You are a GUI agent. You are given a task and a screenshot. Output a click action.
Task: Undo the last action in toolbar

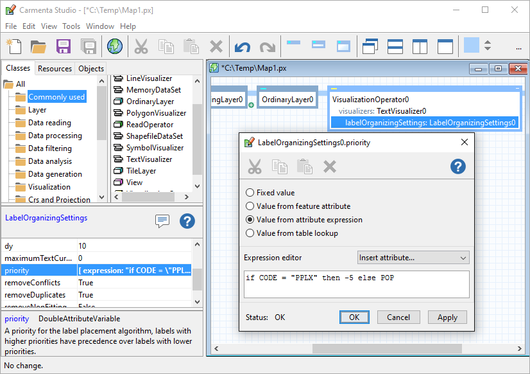pyautogui.click(x=242, y=46)
